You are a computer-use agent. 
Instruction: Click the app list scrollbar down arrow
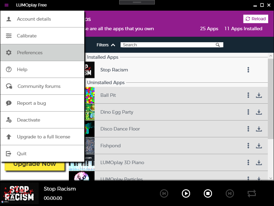271,178
